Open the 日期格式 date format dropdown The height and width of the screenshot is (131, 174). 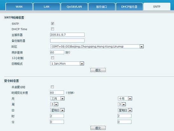pyautogui.click(x=67, y=63)
